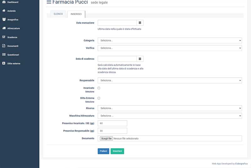Click the Ditte esterne plus icon
Image resolution: width=251 pixels, height=168 pixels.
coord(4,63)
